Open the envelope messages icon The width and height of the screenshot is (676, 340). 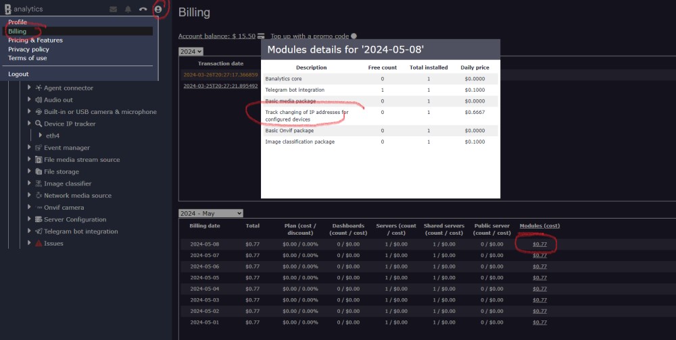pos(113,9)
